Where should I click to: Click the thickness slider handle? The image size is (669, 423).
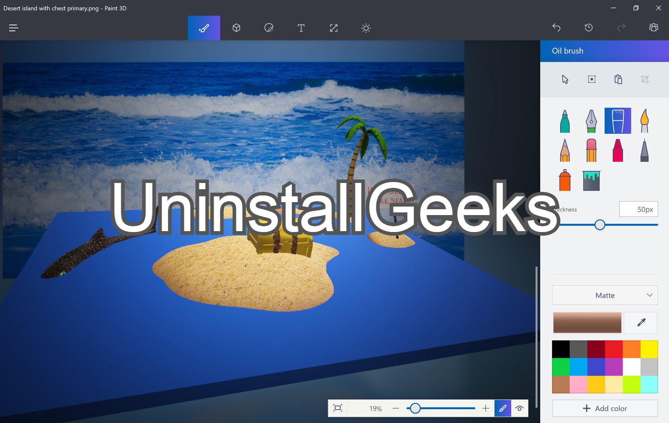[600, 225]
